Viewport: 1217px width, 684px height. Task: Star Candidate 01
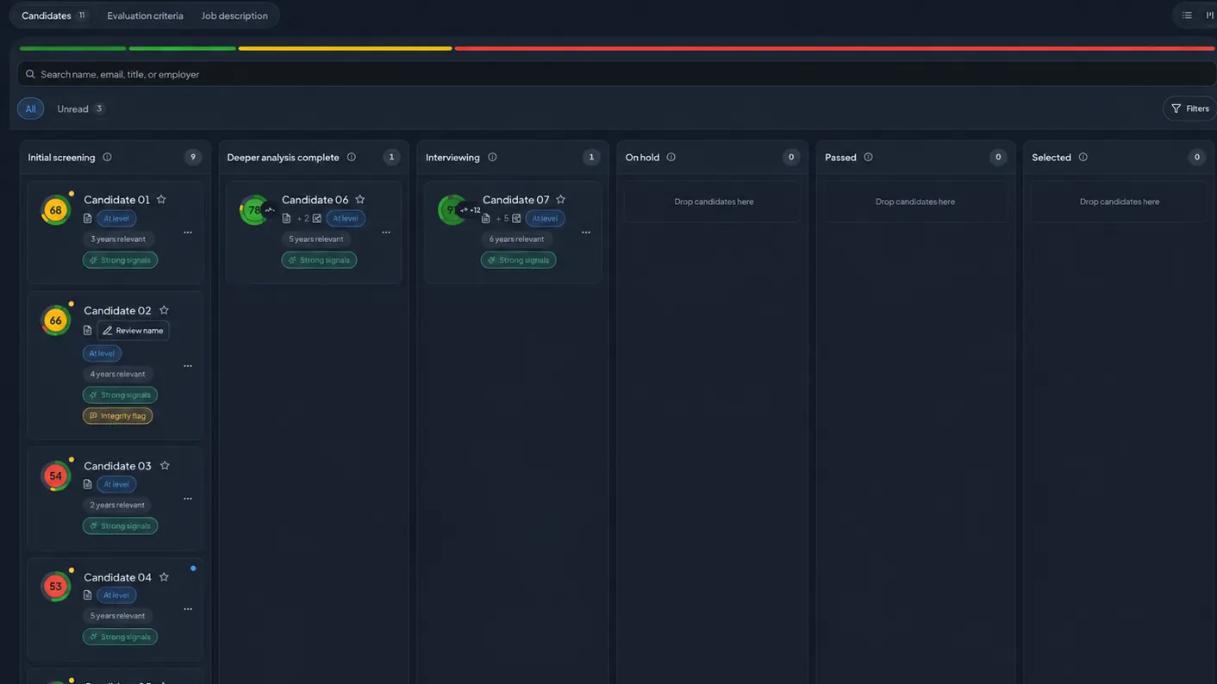coord(161,199)
